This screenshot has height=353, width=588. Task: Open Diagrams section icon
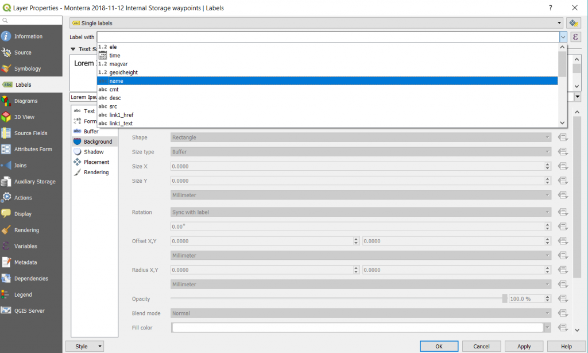tap(6, 101)
